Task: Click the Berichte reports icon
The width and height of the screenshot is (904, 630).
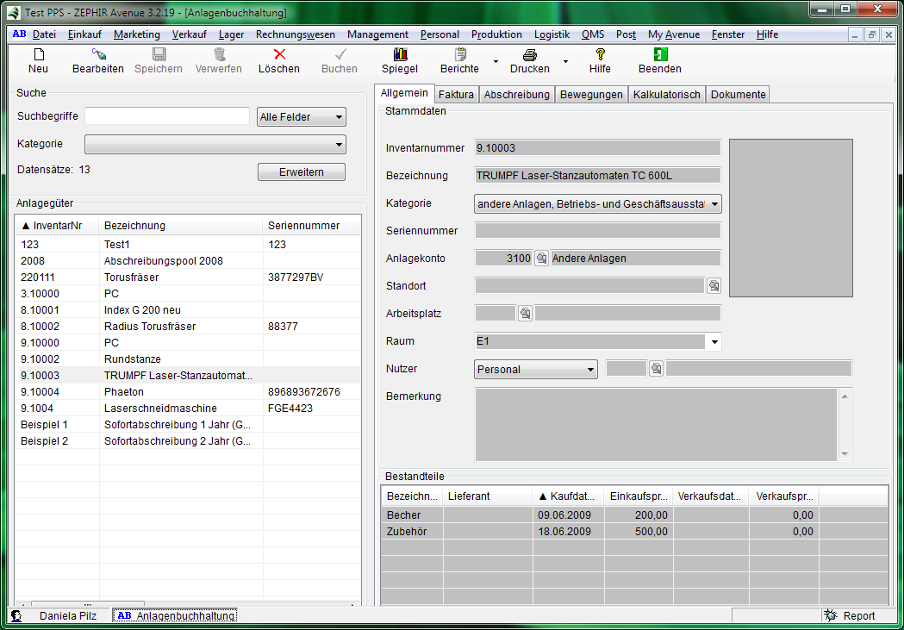Action: tap(459, 54)
